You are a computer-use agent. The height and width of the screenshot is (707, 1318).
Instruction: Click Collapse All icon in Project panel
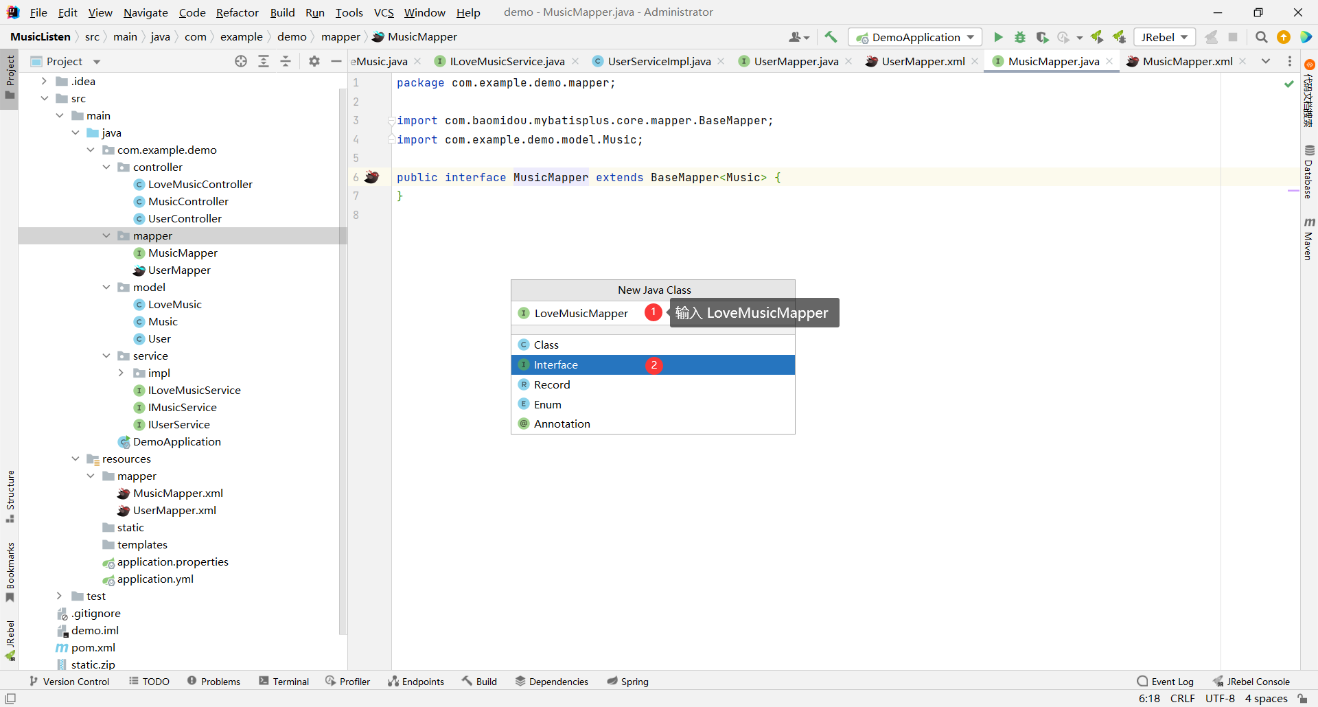point(286,61)
